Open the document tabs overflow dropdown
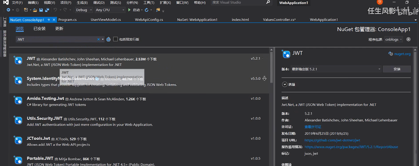The image size is (419, 166). pos(415,20)
